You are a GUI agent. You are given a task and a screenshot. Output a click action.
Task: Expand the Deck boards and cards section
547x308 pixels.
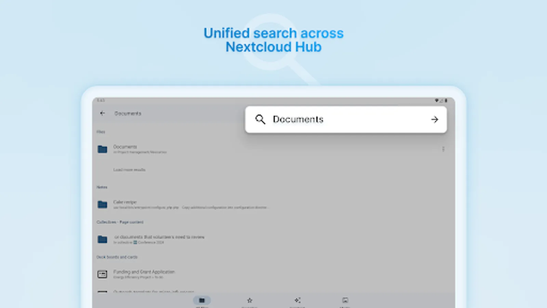pyautogui.click(x=117, y=257)
